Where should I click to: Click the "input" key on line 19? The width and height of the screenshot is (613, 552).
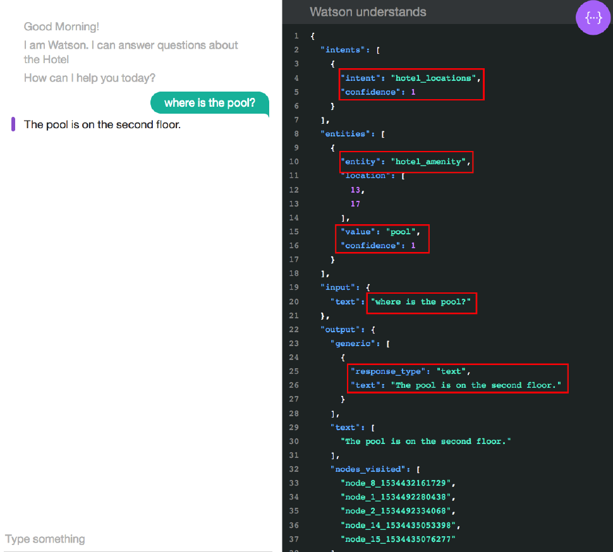pyautogui.click(x=337, y=287)
